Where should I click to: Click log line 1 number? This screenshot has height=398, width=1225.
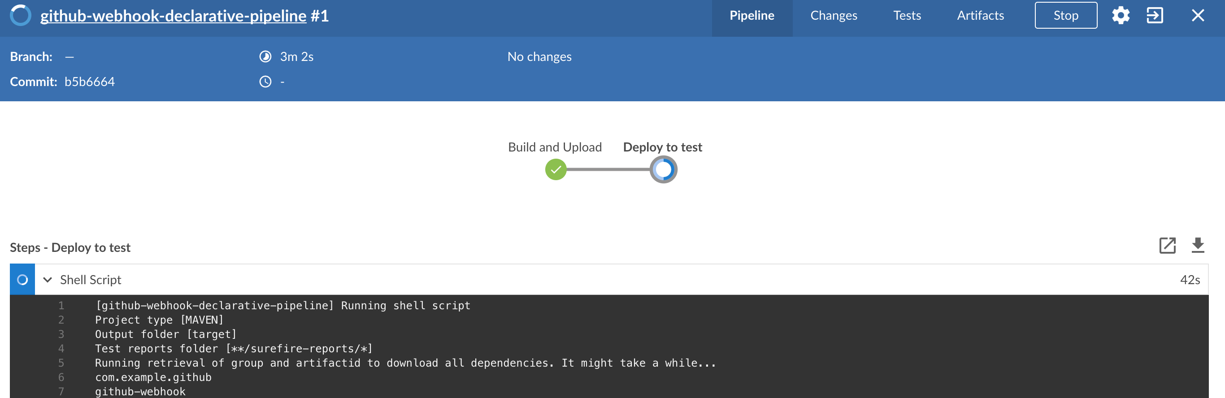click(x=61, y=305)
